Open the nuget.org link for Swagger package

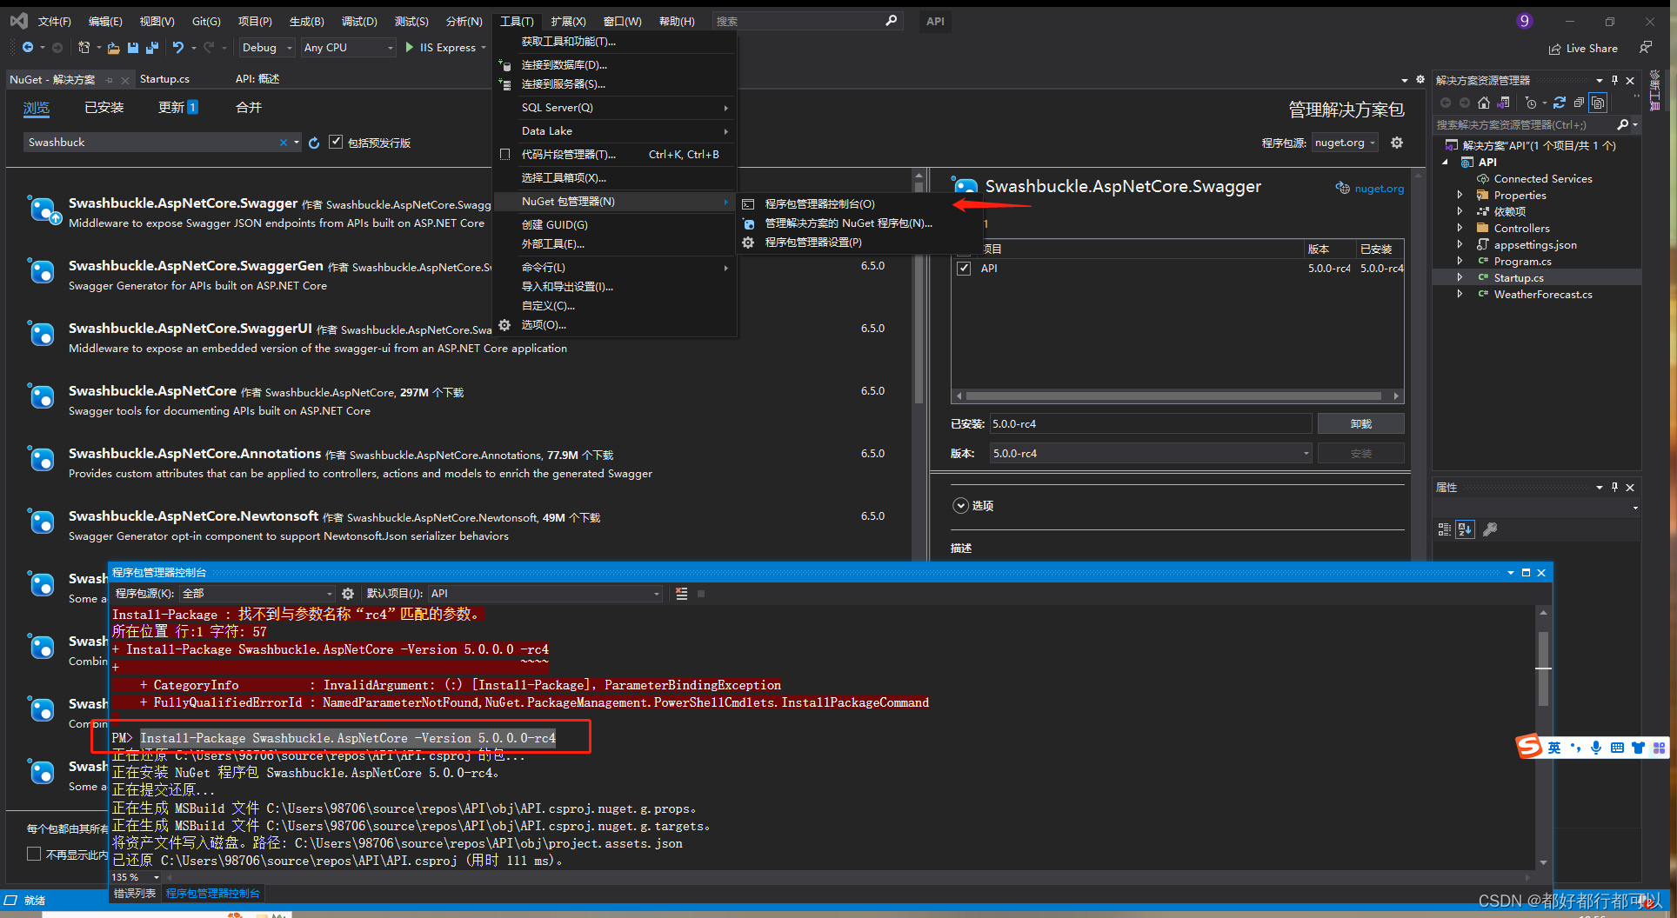tap(1379, 189)
